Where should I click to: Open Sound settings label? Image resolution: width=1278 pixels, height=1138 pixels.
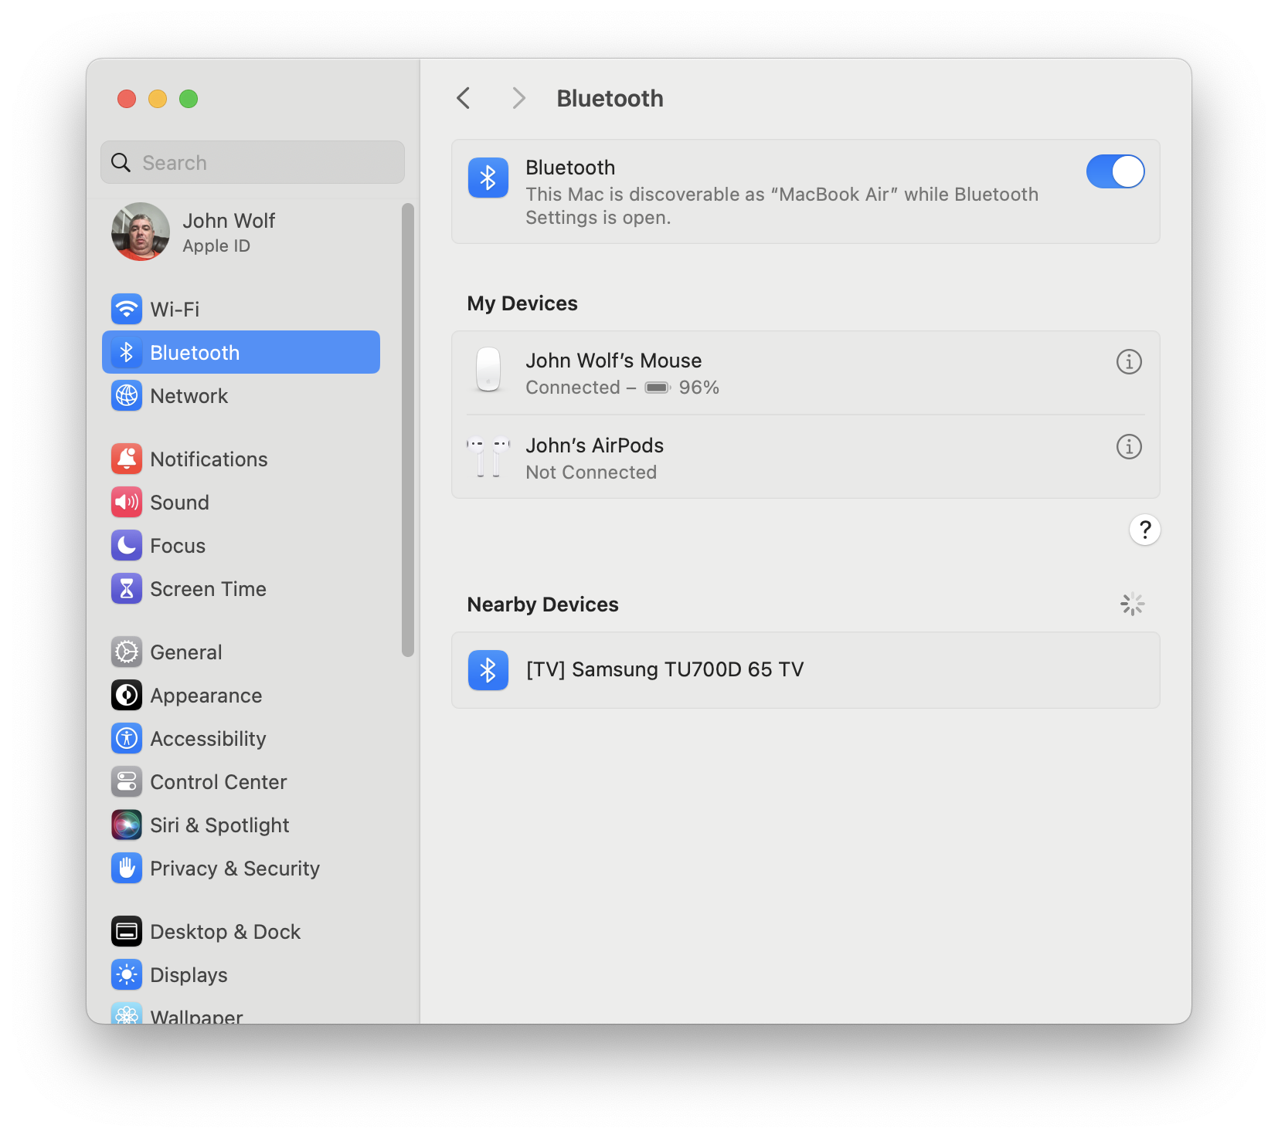click(x=179, y=503)
